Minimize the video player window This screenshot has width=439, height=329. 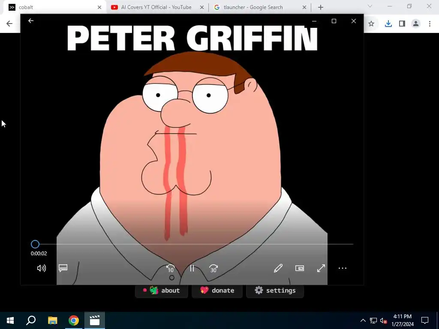click(314, 21)
